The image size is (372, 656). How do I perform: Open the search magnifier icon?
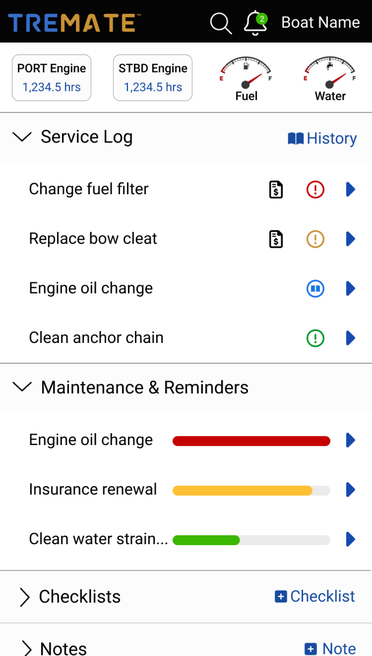click(221, 23)
